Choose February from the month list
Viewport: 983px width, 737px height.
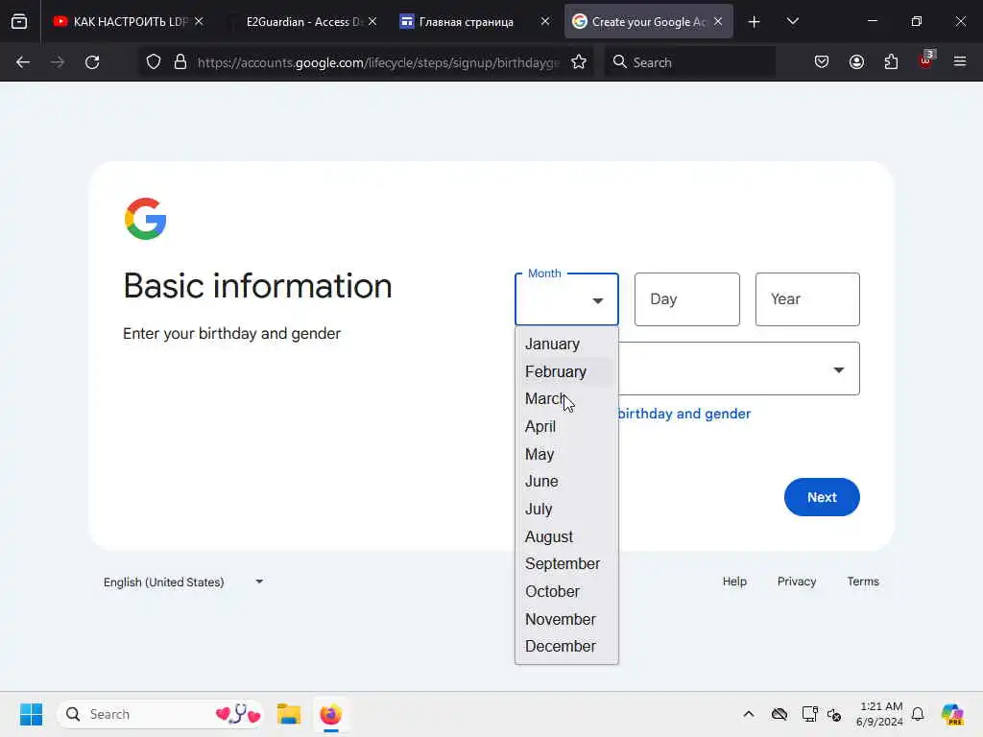pyautogui.click(x=566, y=371)
